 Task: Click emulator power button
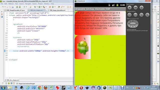coord(141,7)
